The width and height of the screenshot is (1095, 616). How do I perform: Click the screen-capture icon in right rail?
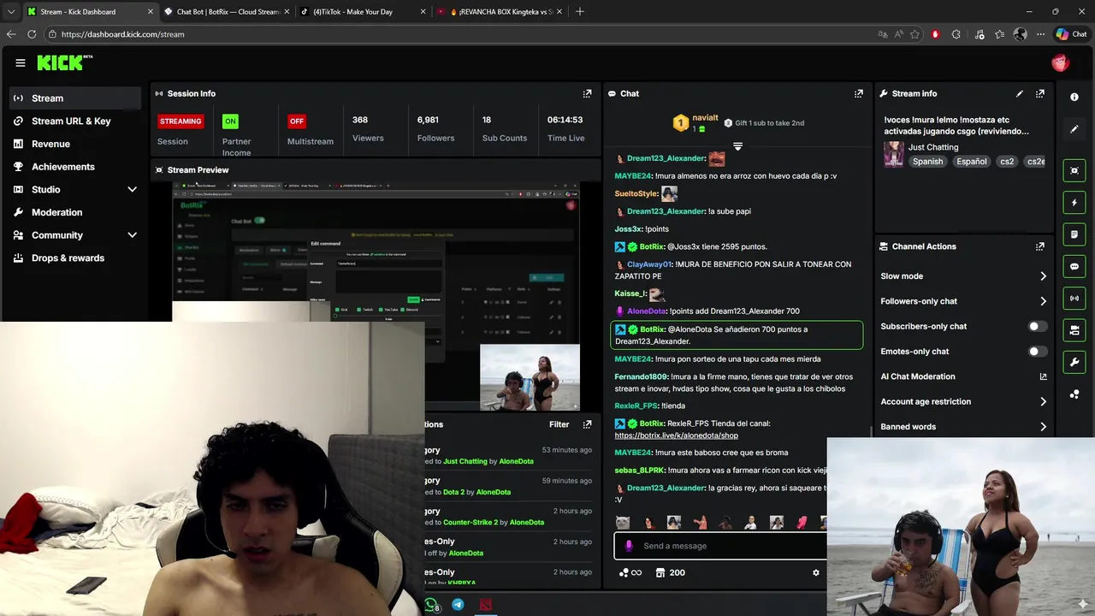pyautogui.click(x=1074, y=170)
